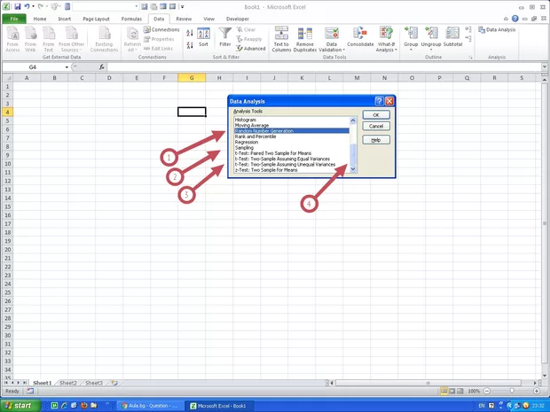Click the Save icon in quick access toolbar

[17, 6]
